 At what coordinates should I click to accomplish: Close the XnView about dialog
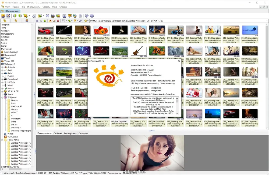[x=179, y=61]
